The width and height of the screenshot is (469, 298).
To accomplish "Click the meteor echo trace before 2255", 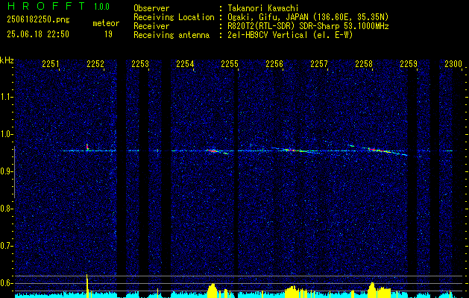I will [x=218, y=151].
